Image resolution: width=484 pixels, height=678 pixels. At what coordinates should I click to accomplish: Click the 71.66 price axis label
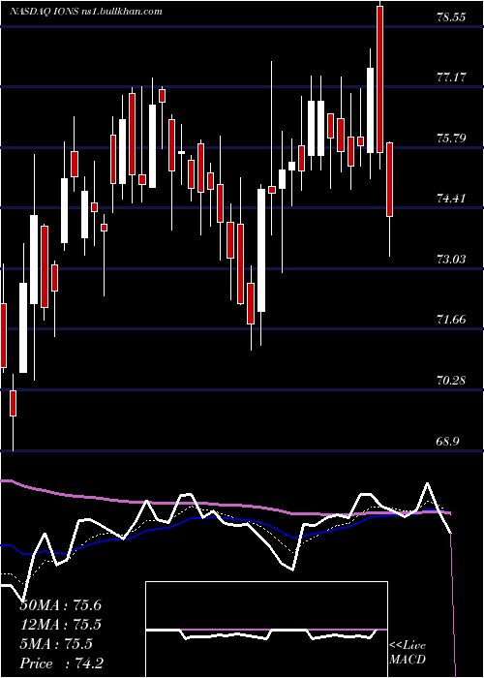(452, 320)
